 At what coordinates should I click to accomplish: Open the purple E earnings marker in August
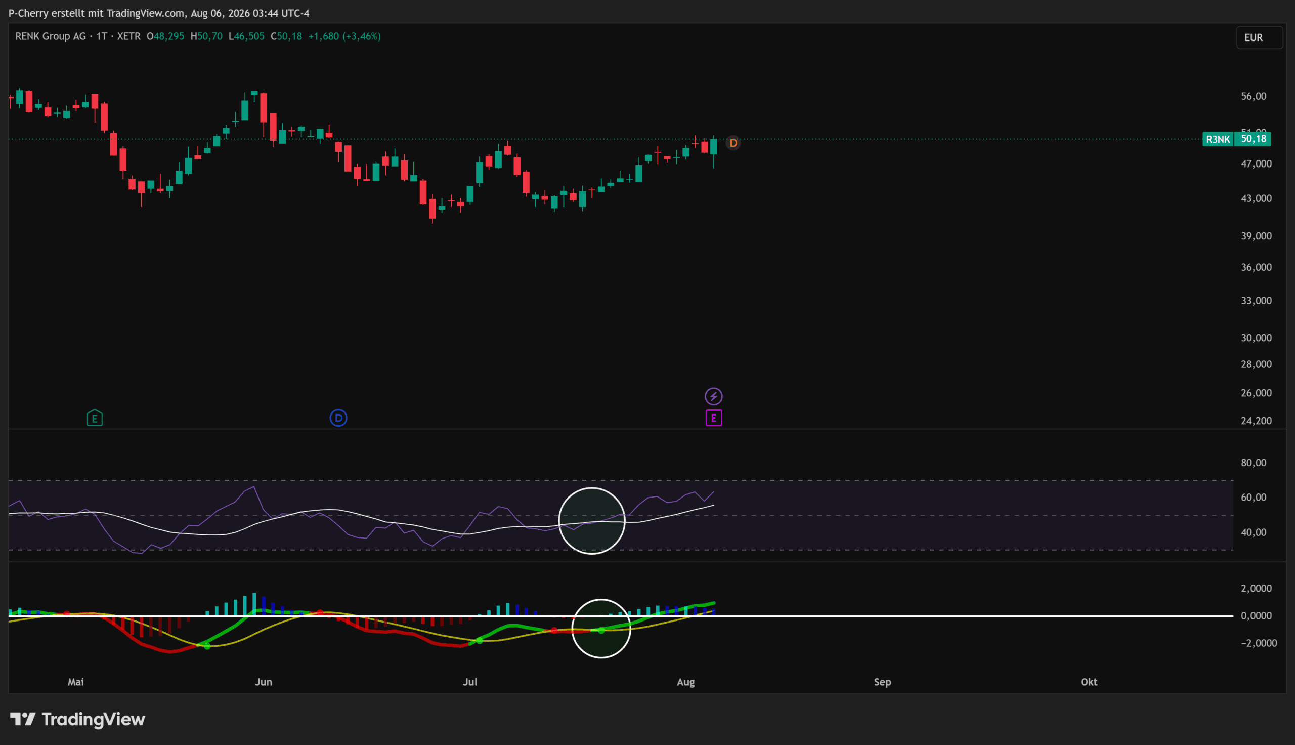tap(714, 418)
